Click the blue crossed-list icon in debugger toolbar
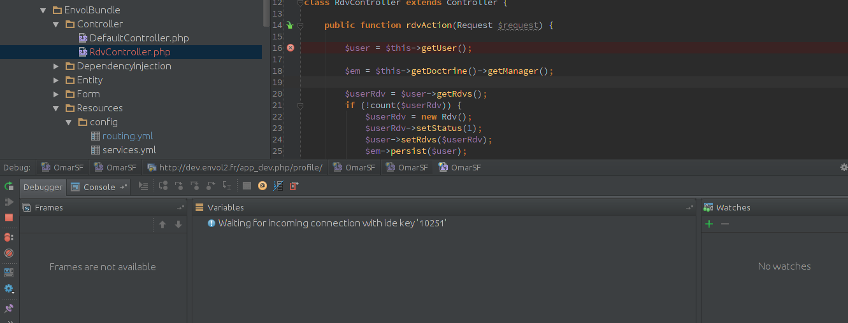Screen dimensions: 848x323 pyautogui.click(x=278, y=186)
